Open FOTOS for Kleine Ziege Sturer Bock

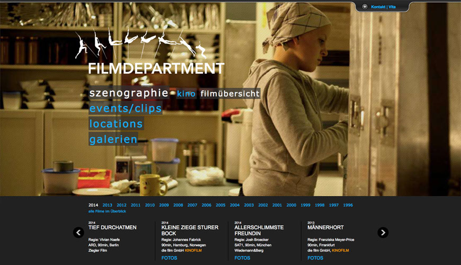tap(169, 258)
